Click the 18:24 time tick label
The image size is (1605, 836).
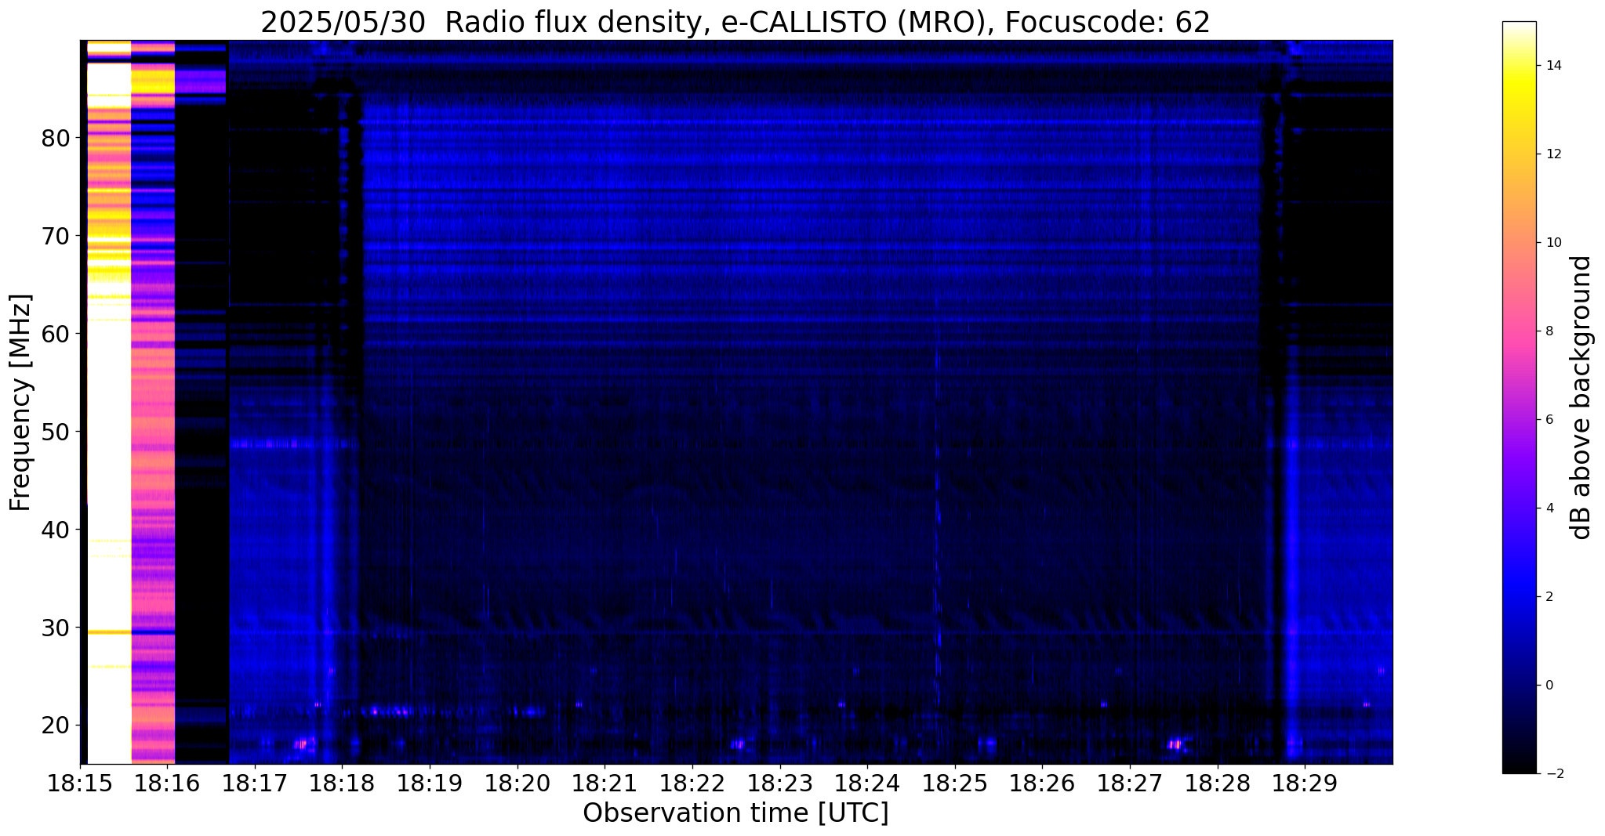(x=868, y=784)
